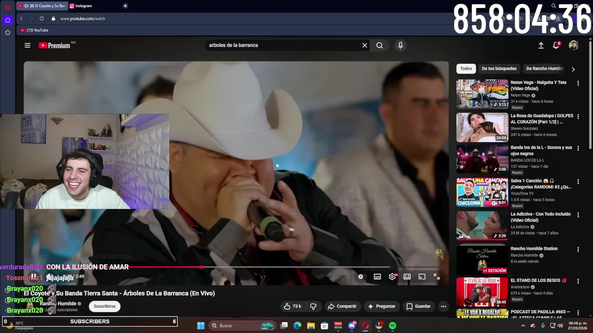
Task: Start voice search with the microphone
Action: click(x=400, y=45)
